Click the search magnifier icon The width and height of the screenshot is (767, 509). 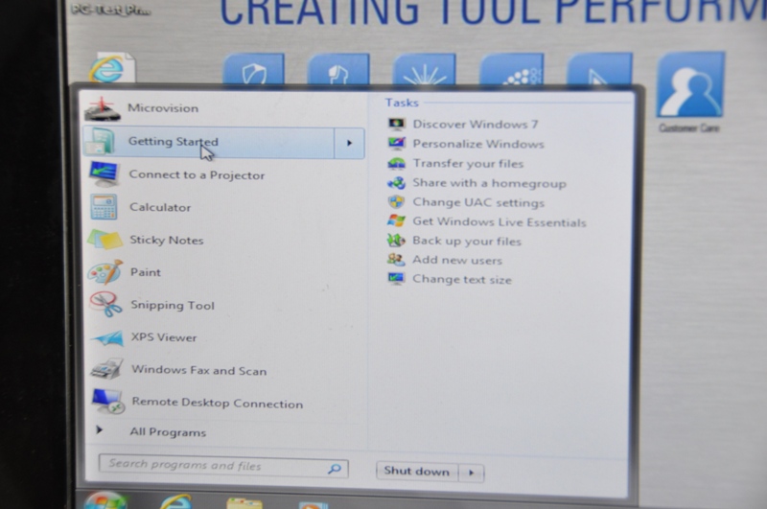pyautogui.click(x=334, y=469)
